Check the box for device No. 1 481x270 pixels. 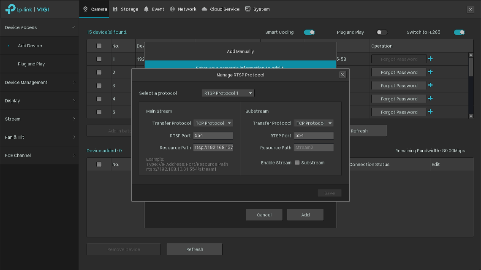(x=99, y=59)
